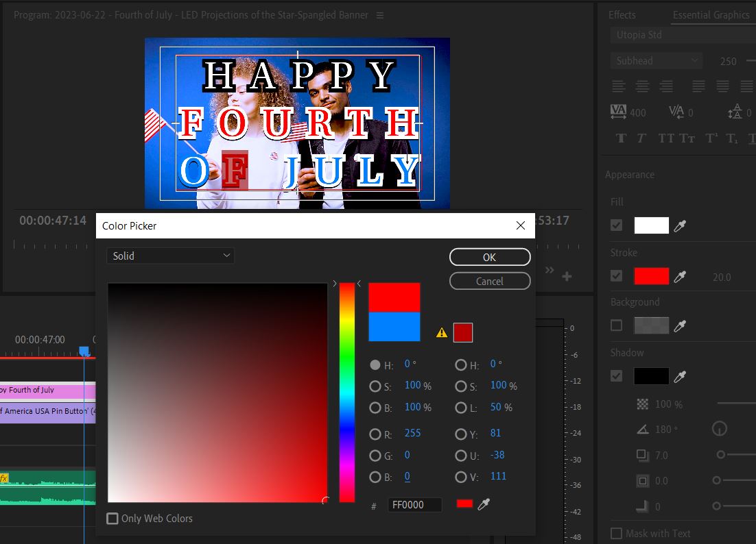Click the Shadow color eyedropper icon
756x544 pixels.
680,376
